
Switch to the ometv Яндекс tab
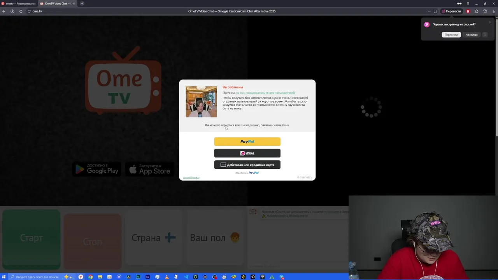19,3
